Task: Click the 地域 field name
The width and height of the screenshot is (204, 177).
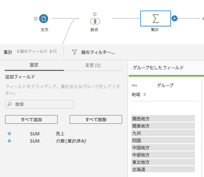Action: coord(136,94)
